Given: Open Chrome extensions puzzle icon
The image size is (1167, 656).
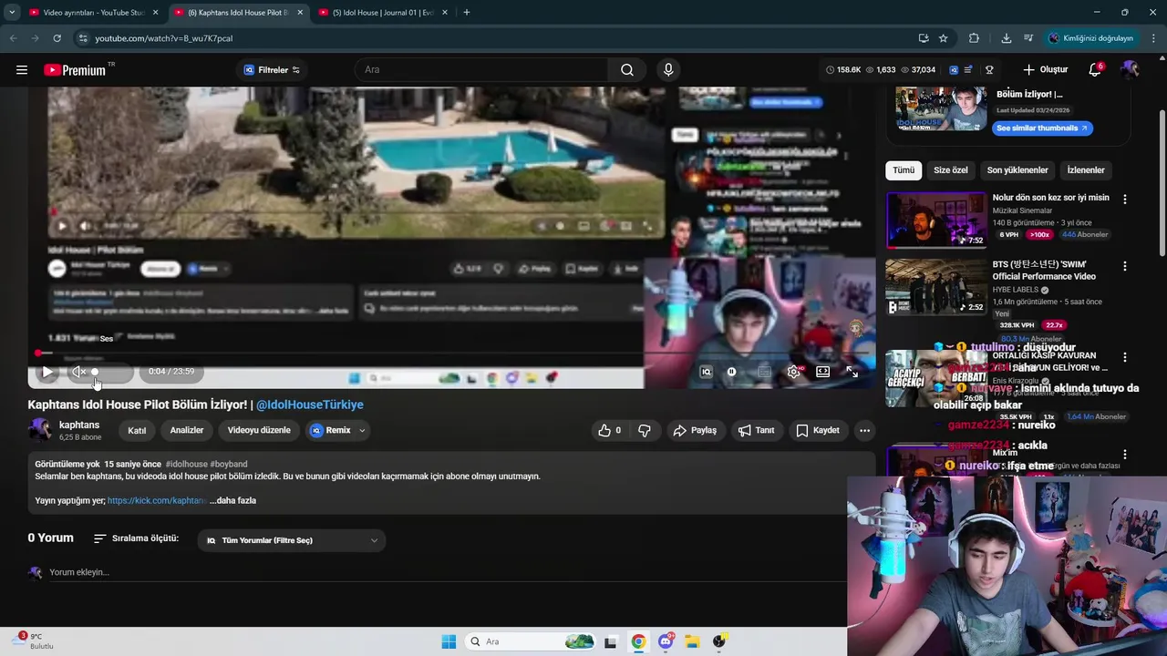Looking at the screenshot, I should coord(974,38).
